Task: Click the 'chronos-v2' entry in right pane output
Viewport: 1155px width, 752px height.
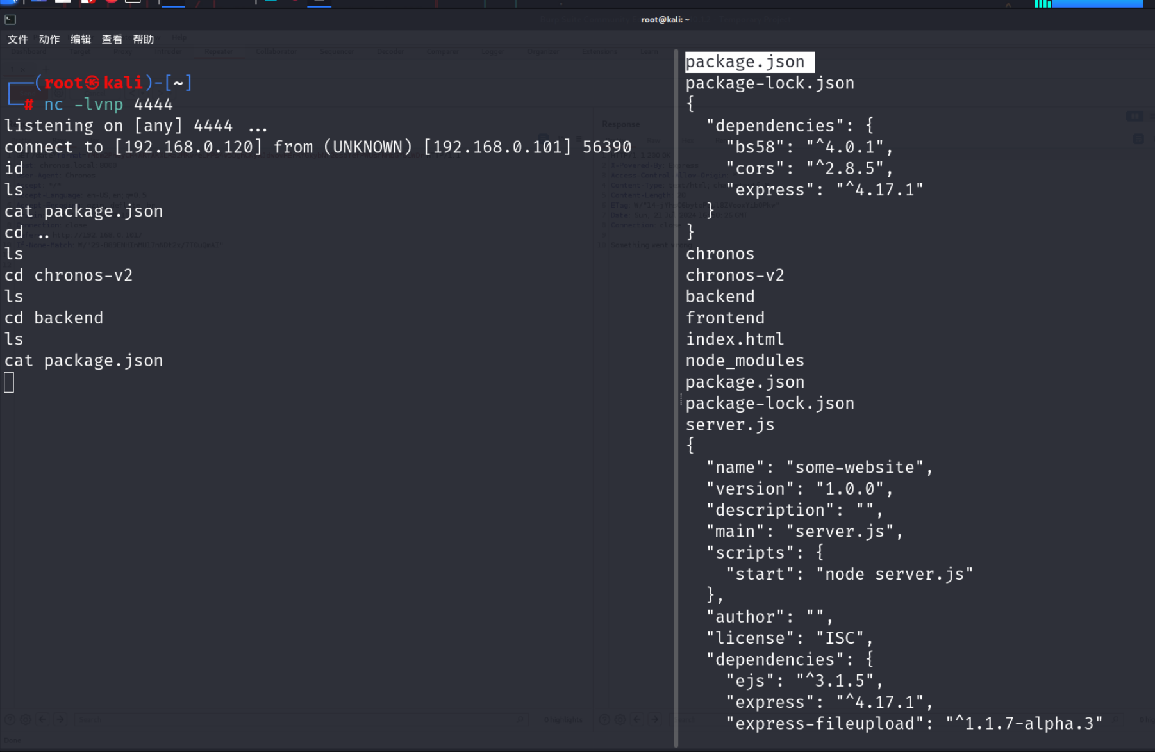Action: click(735, 275)
